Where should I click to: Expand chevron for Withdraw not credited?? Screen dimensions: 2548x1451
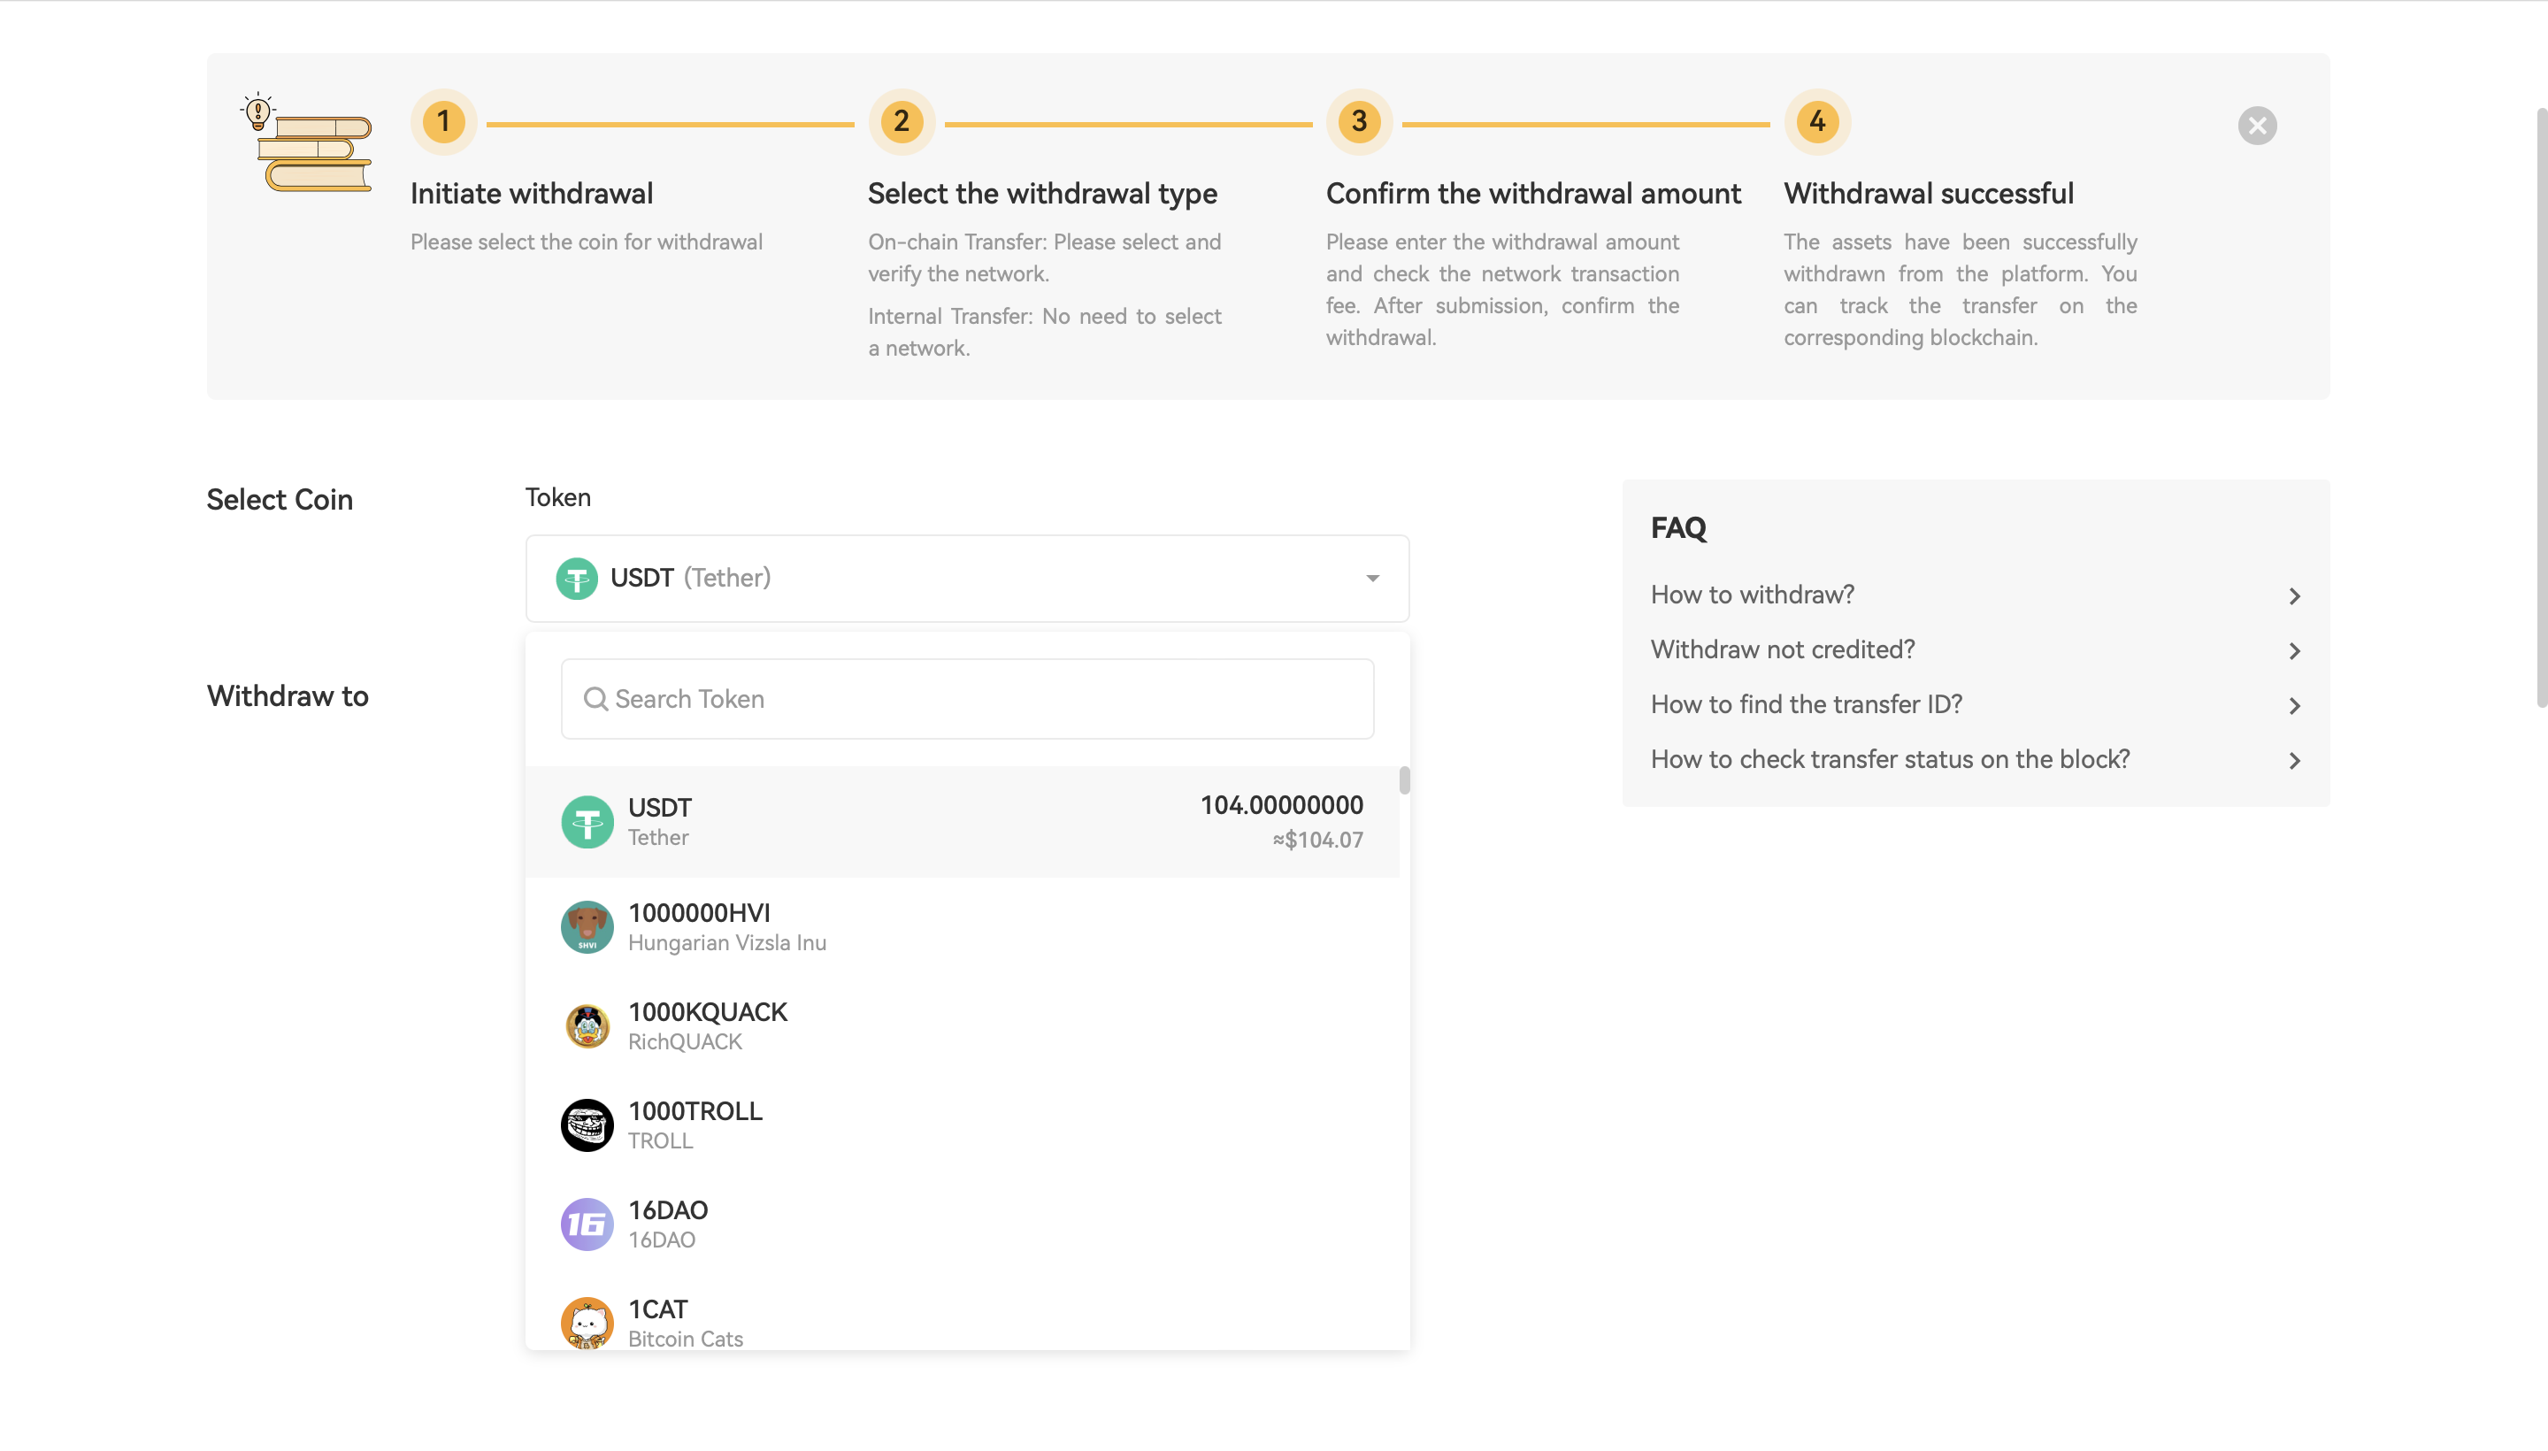2294,651
